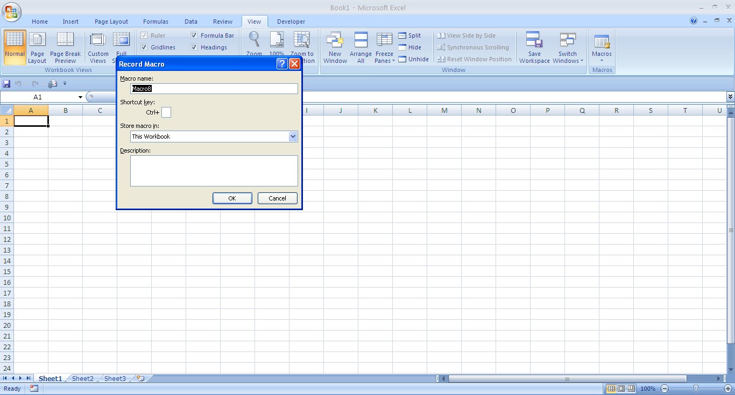Click the macro record icon in status bar
This screenshot has height=395, width=735.
tap(34, 389)
